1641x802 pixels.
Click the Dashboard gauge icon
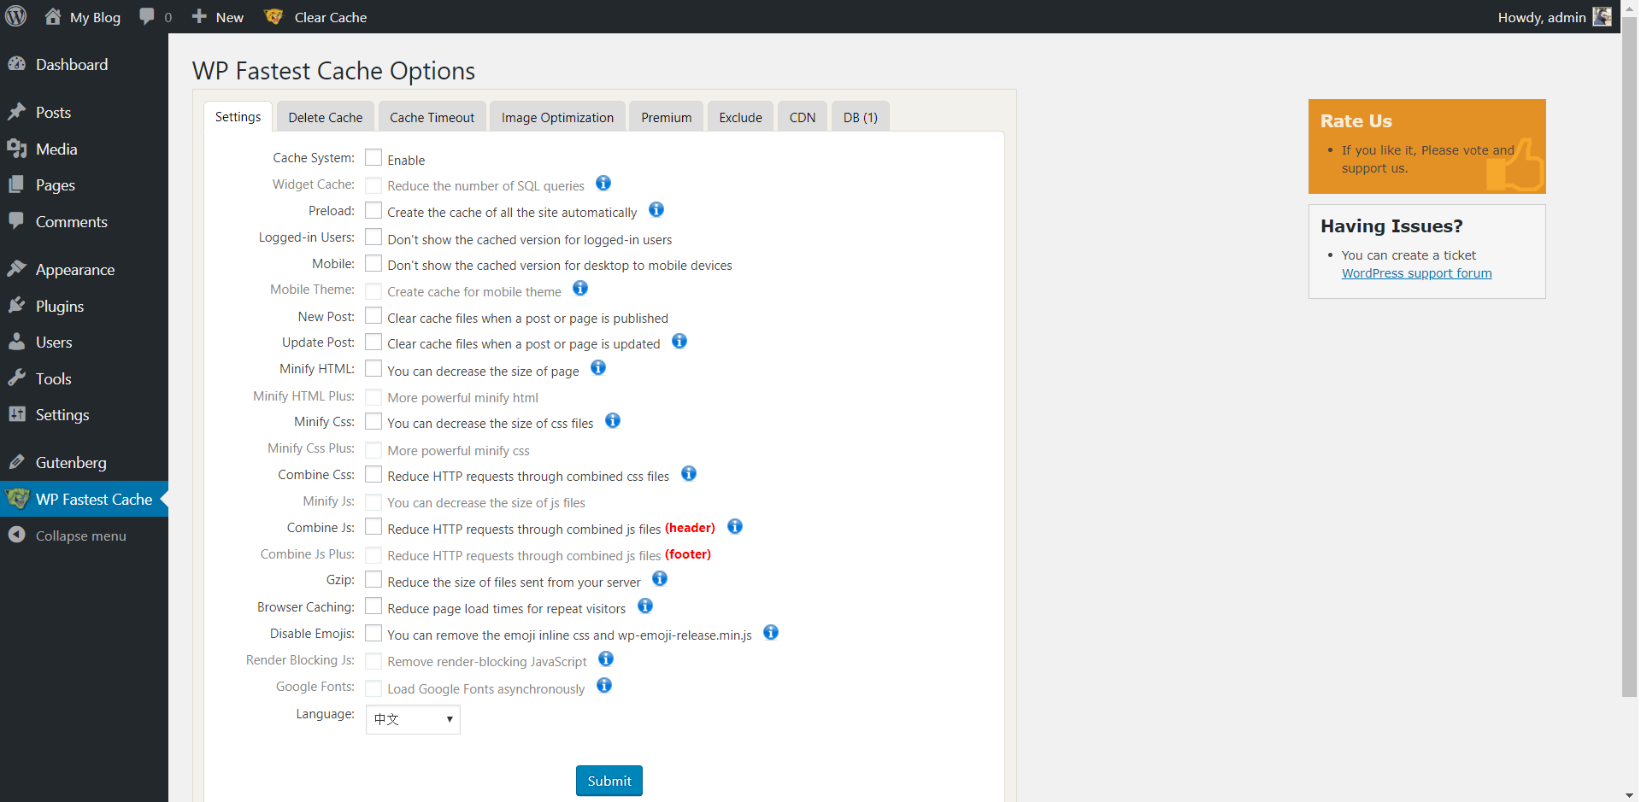[x=17, y=64]
